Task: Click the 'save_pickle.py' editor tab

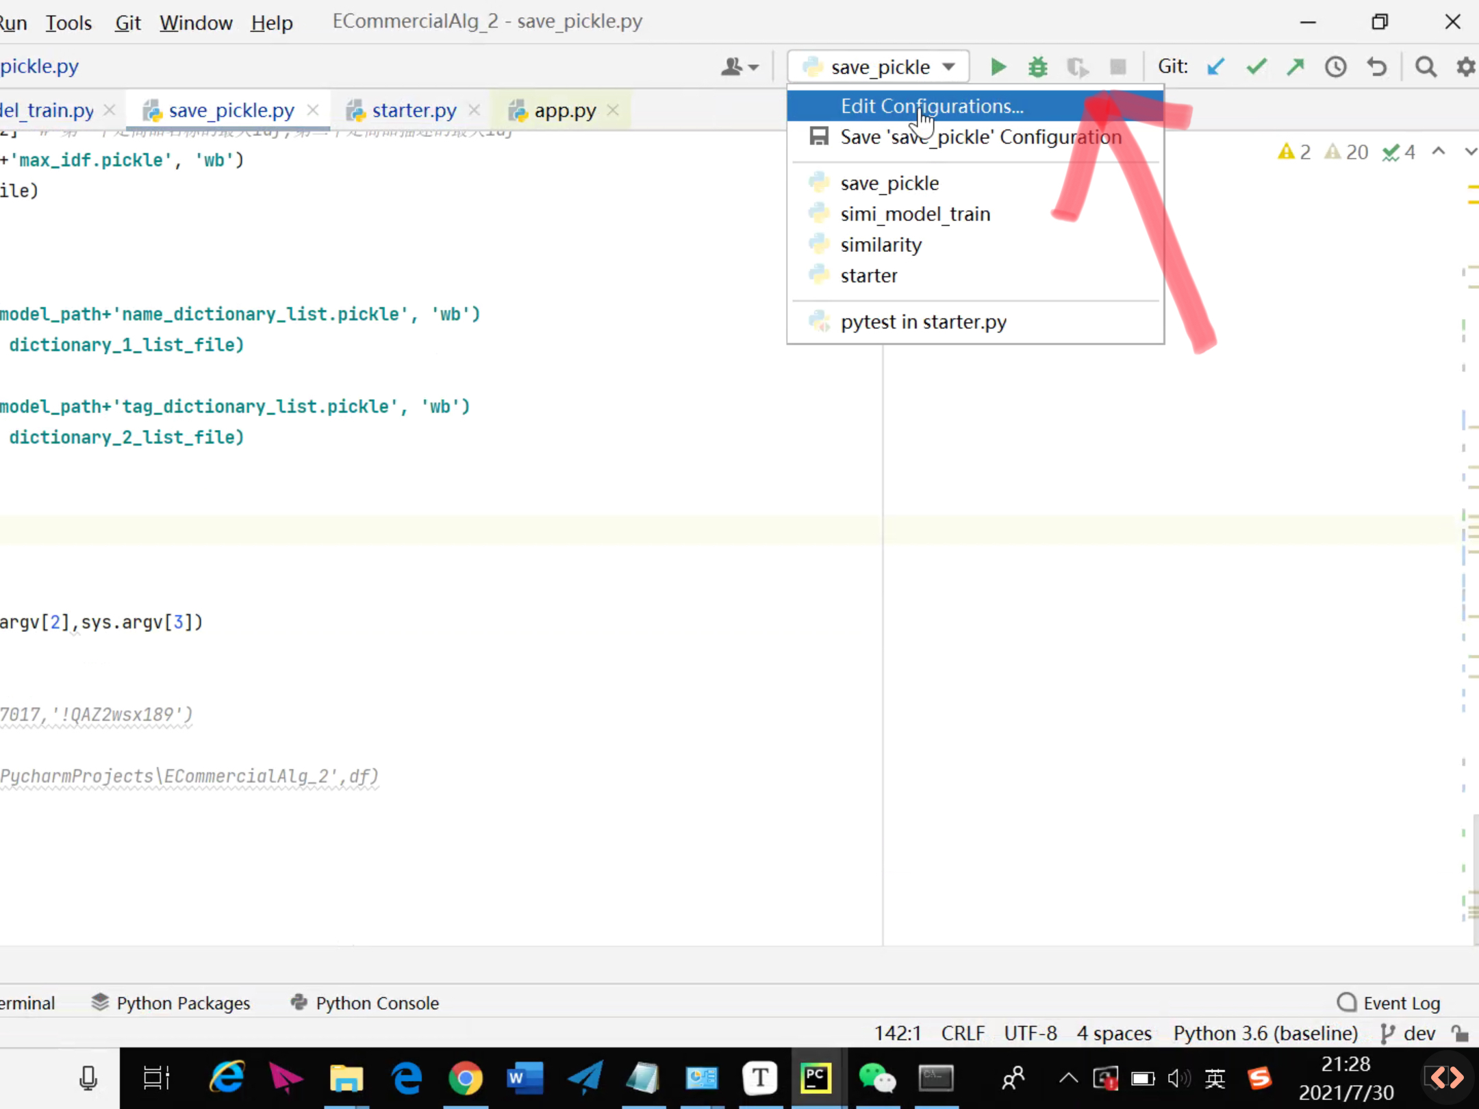Action: click(231, 110)
